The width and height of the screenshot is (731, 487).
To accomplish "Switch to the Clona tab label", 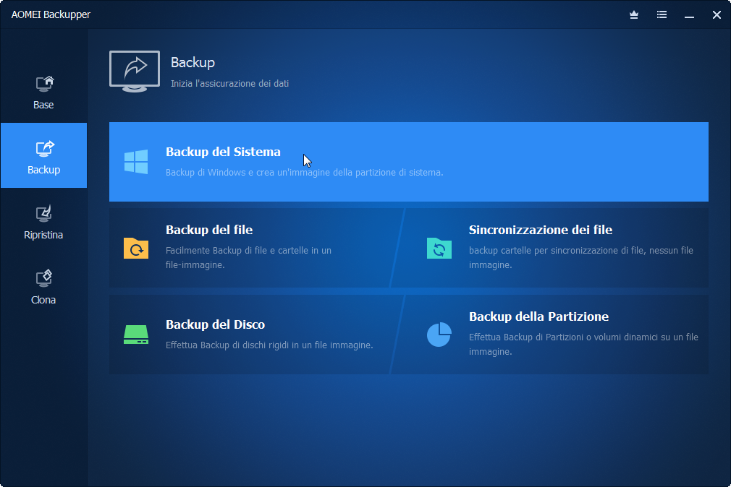I will tap(43, 300).
